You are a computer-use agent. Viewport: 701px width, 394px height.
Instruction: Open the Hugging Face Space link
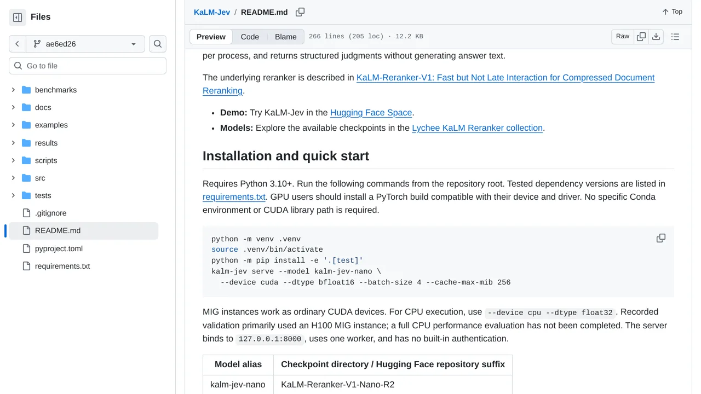click(x=371, y=112)
